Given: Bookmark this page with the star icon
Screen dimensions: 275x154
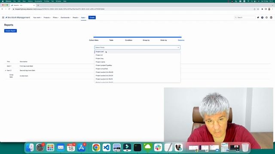Looking at the screenshot, I should tap(258, 9).
